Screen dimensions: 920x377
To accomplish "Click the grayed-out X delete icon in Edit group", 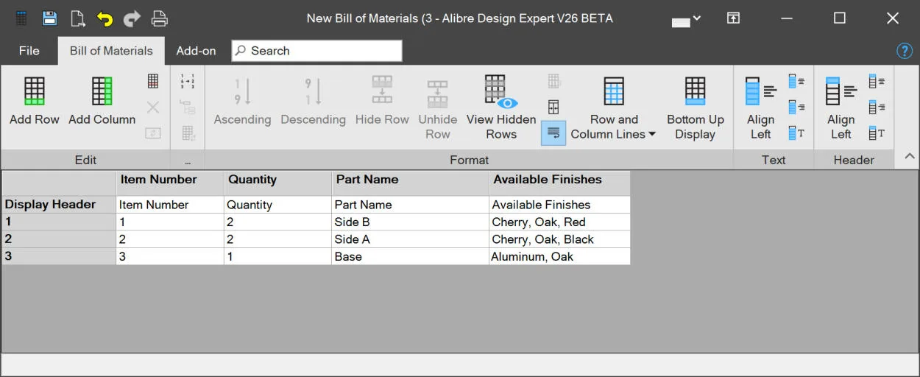I will (x=153, y=108).
